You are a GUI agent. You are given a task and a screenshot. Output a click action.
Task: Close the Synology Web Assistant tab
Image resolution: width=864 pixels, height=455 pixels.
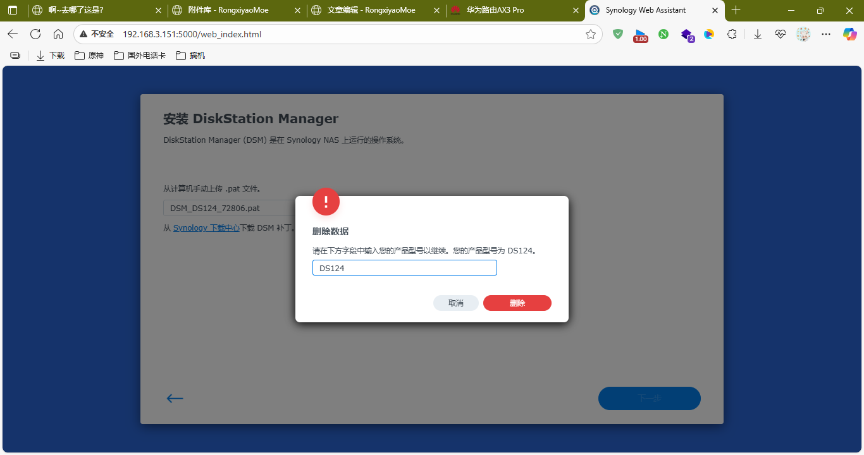pyautogui.click(x=714, y=10)
